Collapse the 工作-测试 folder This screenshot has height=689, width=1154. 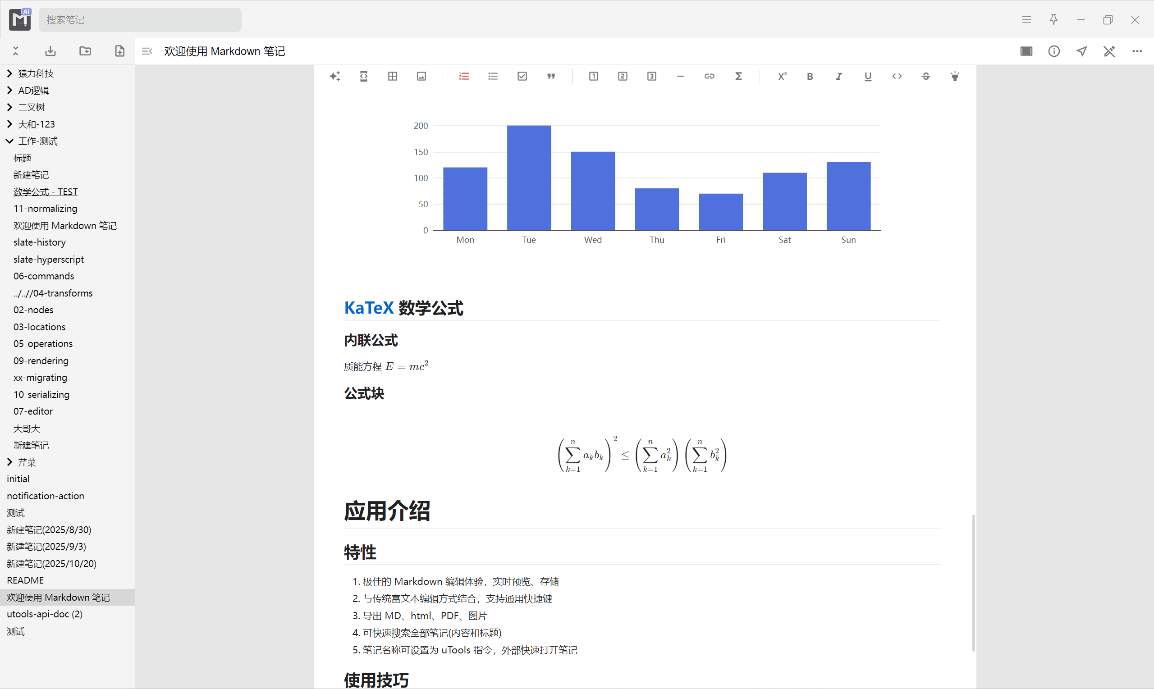[x=10, y=141]
